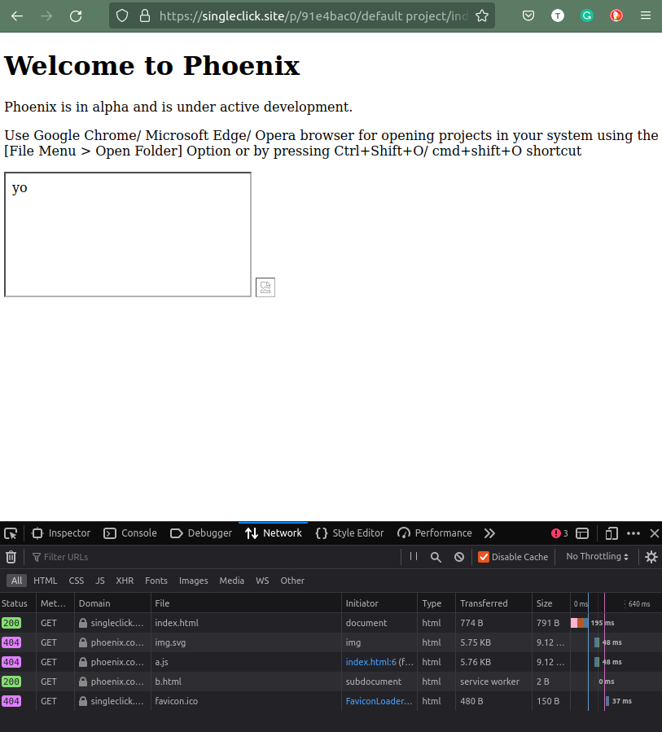Image resolution: width=662 pixels, height=732 pixels.
Task: Close the developer tools panel
Action: pyautogui.click(x=655, y=533)
